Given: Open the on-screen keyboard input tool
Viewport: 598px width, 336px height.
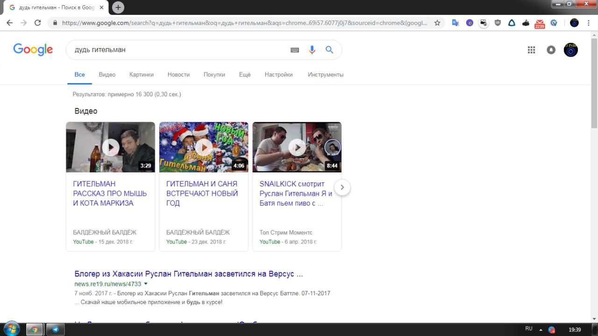Looking at the screenshot, I should pyautogui.click(x=295, y=50).
